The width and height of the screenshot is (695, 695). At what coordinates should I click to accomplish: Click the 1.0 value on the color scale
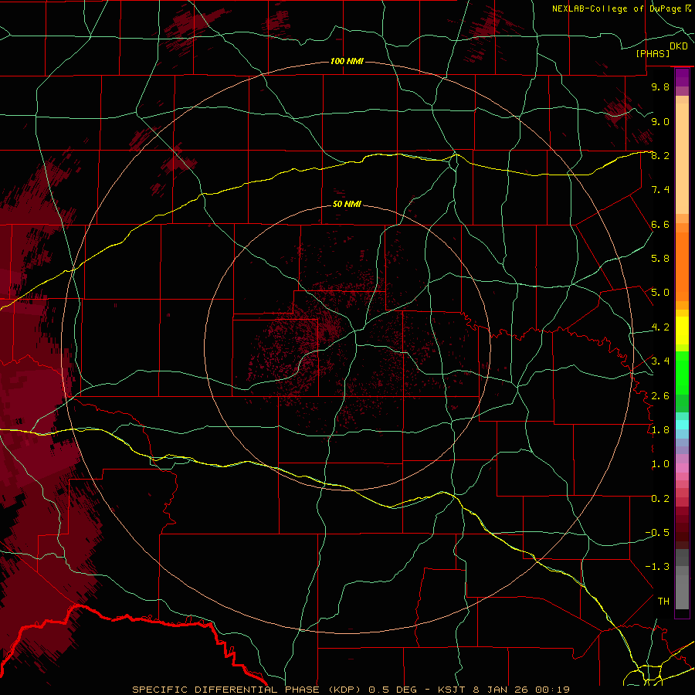(660, 464)
